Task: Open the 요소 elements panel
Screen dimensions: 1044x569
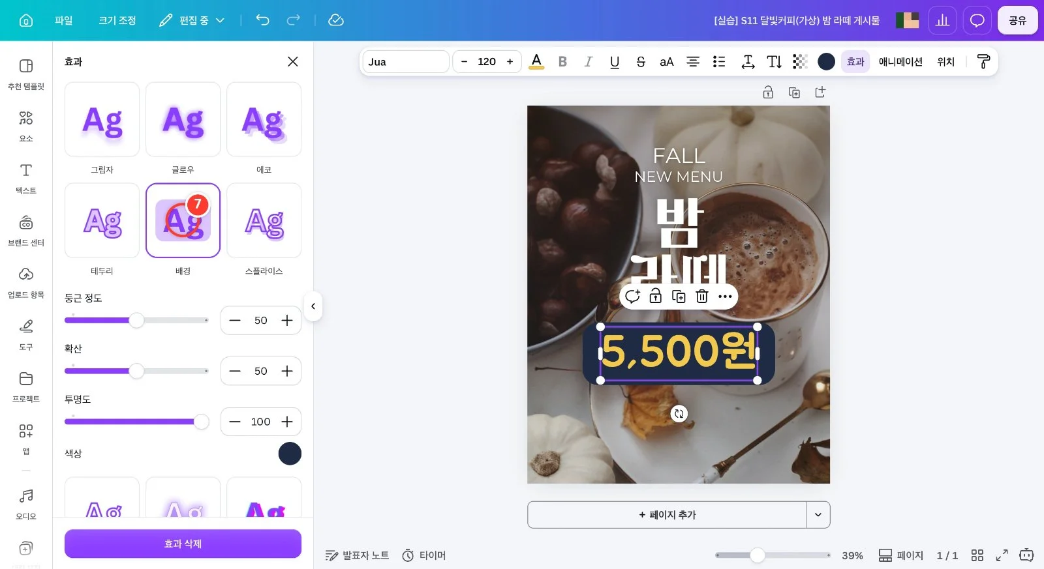Action: (x=26, y=126)
